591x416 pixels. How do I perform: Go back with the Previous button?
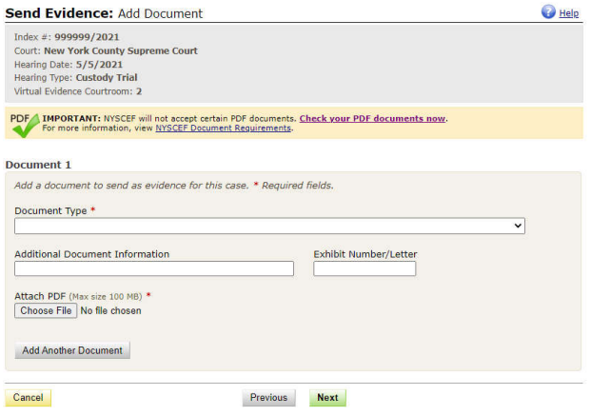point(268,398)
